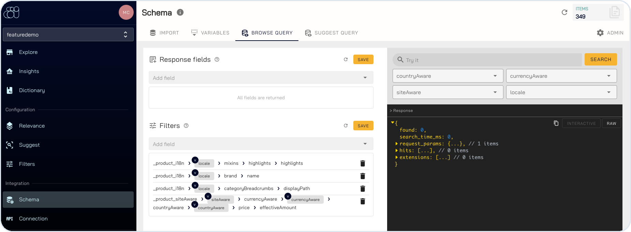Save the Response fields
The height and width of the screenshot is (232, 631).
363,59
